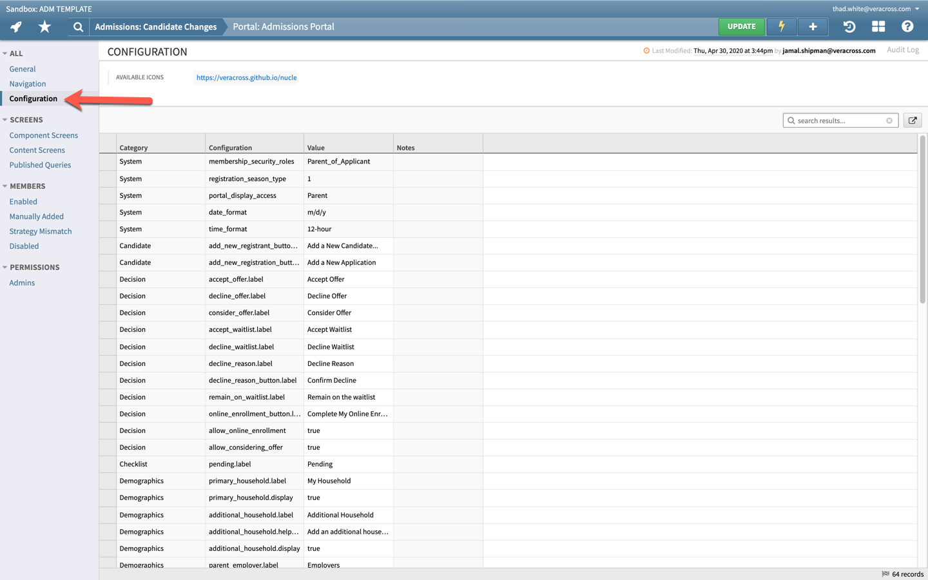
Task: Click the vertical scrollbar of the table
Action: tap(922, 219)
